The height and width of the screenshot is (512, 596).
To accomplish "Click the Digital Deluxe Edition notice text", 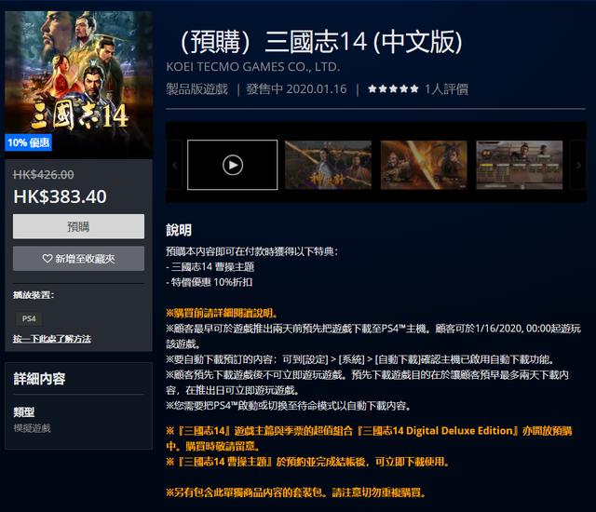I will point(369,438).
